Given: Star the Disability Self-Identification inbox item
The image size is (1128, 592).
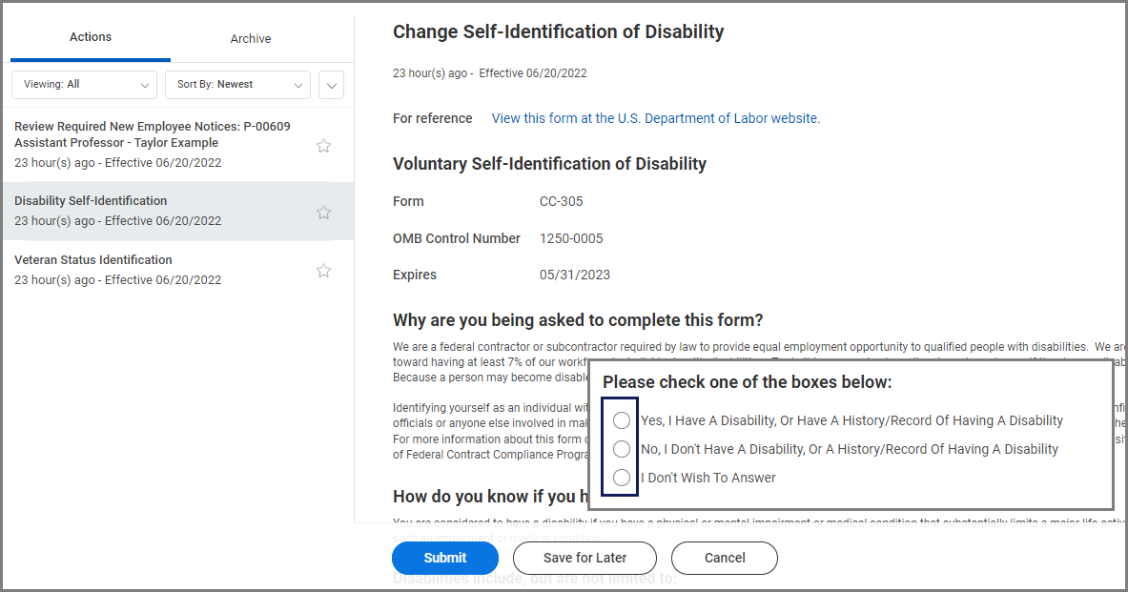Looking at the screenshot, I should [323, 213].
